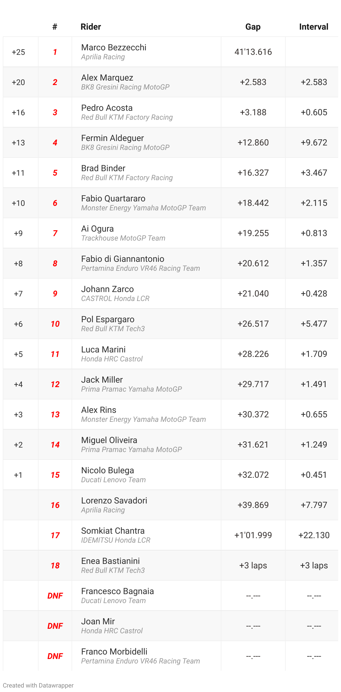Open the Created with Datawrapper link
The height and width of the screenshot is (692, 341).
pyautogui.click(x=38, y=685)
